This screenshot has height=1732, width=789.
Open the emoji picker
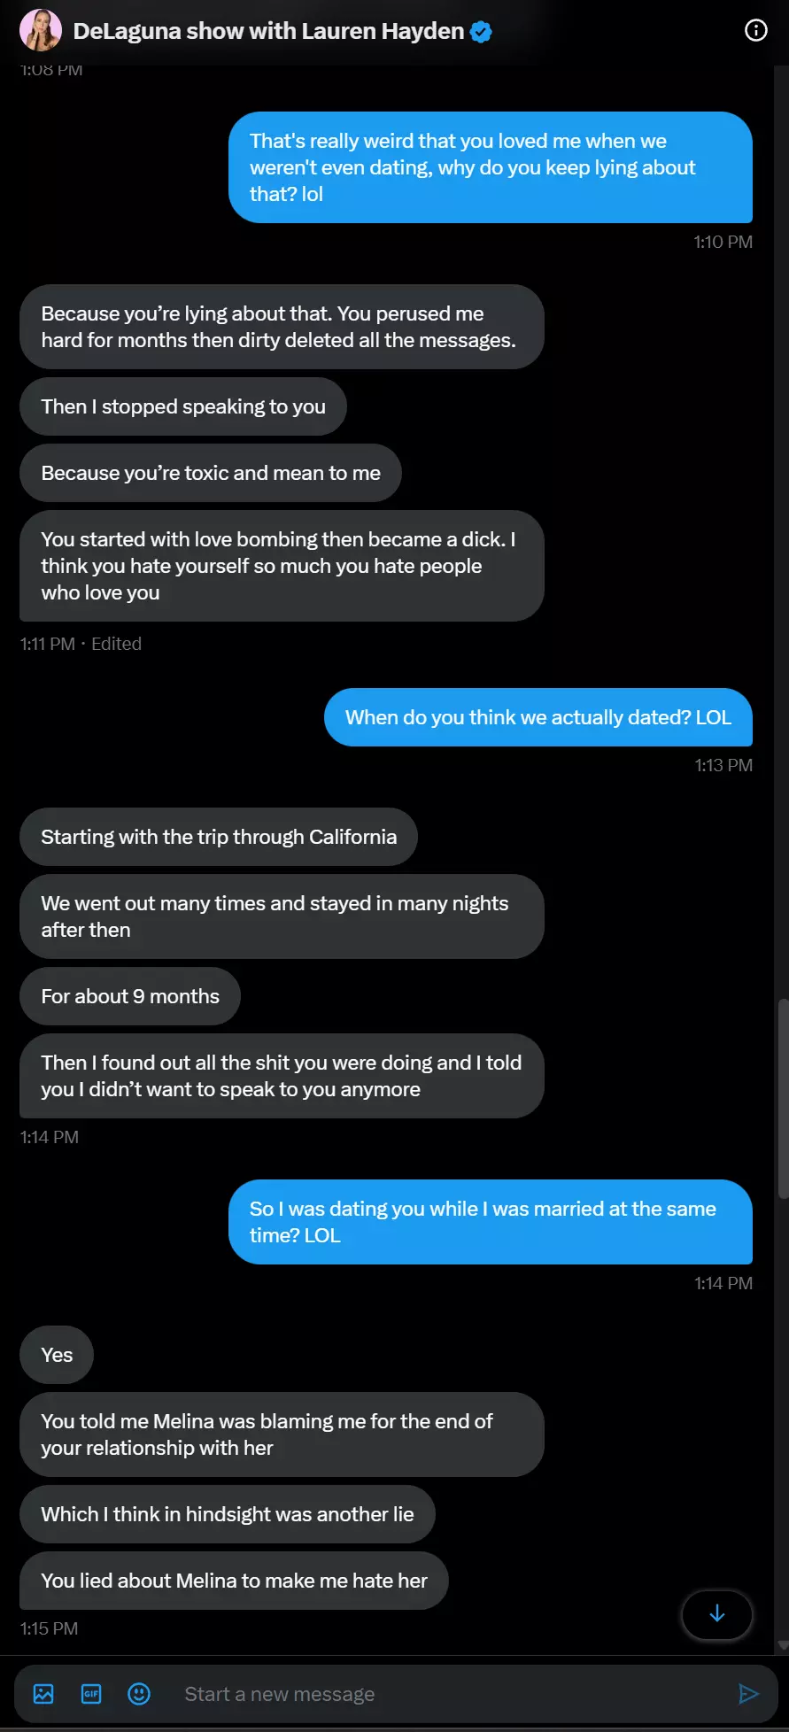(139, 1694)
